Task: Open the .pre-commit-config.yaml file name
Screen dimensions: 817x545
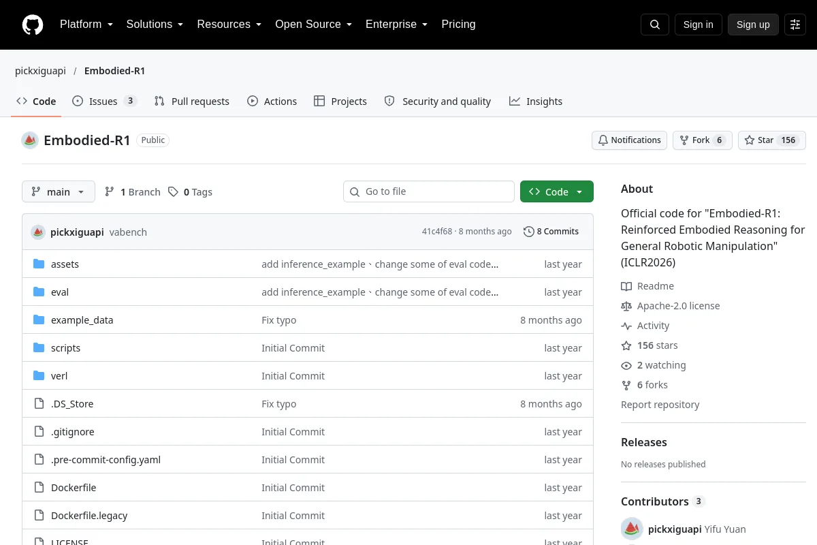Action: point(106,460)
